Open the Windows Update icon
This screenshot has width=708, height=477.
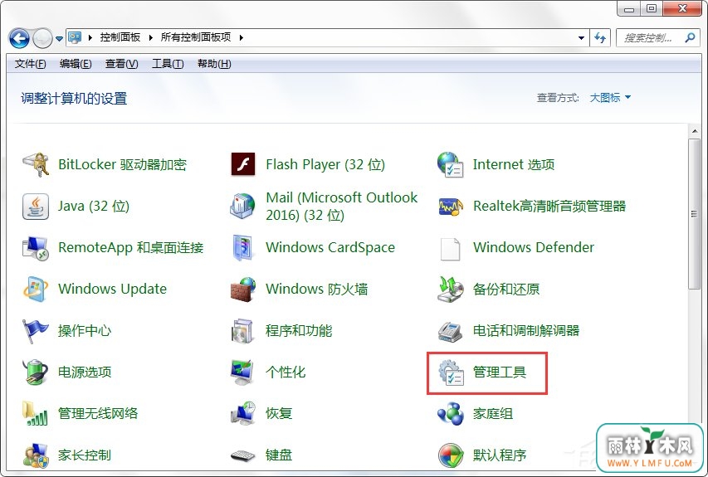[36, 290]
